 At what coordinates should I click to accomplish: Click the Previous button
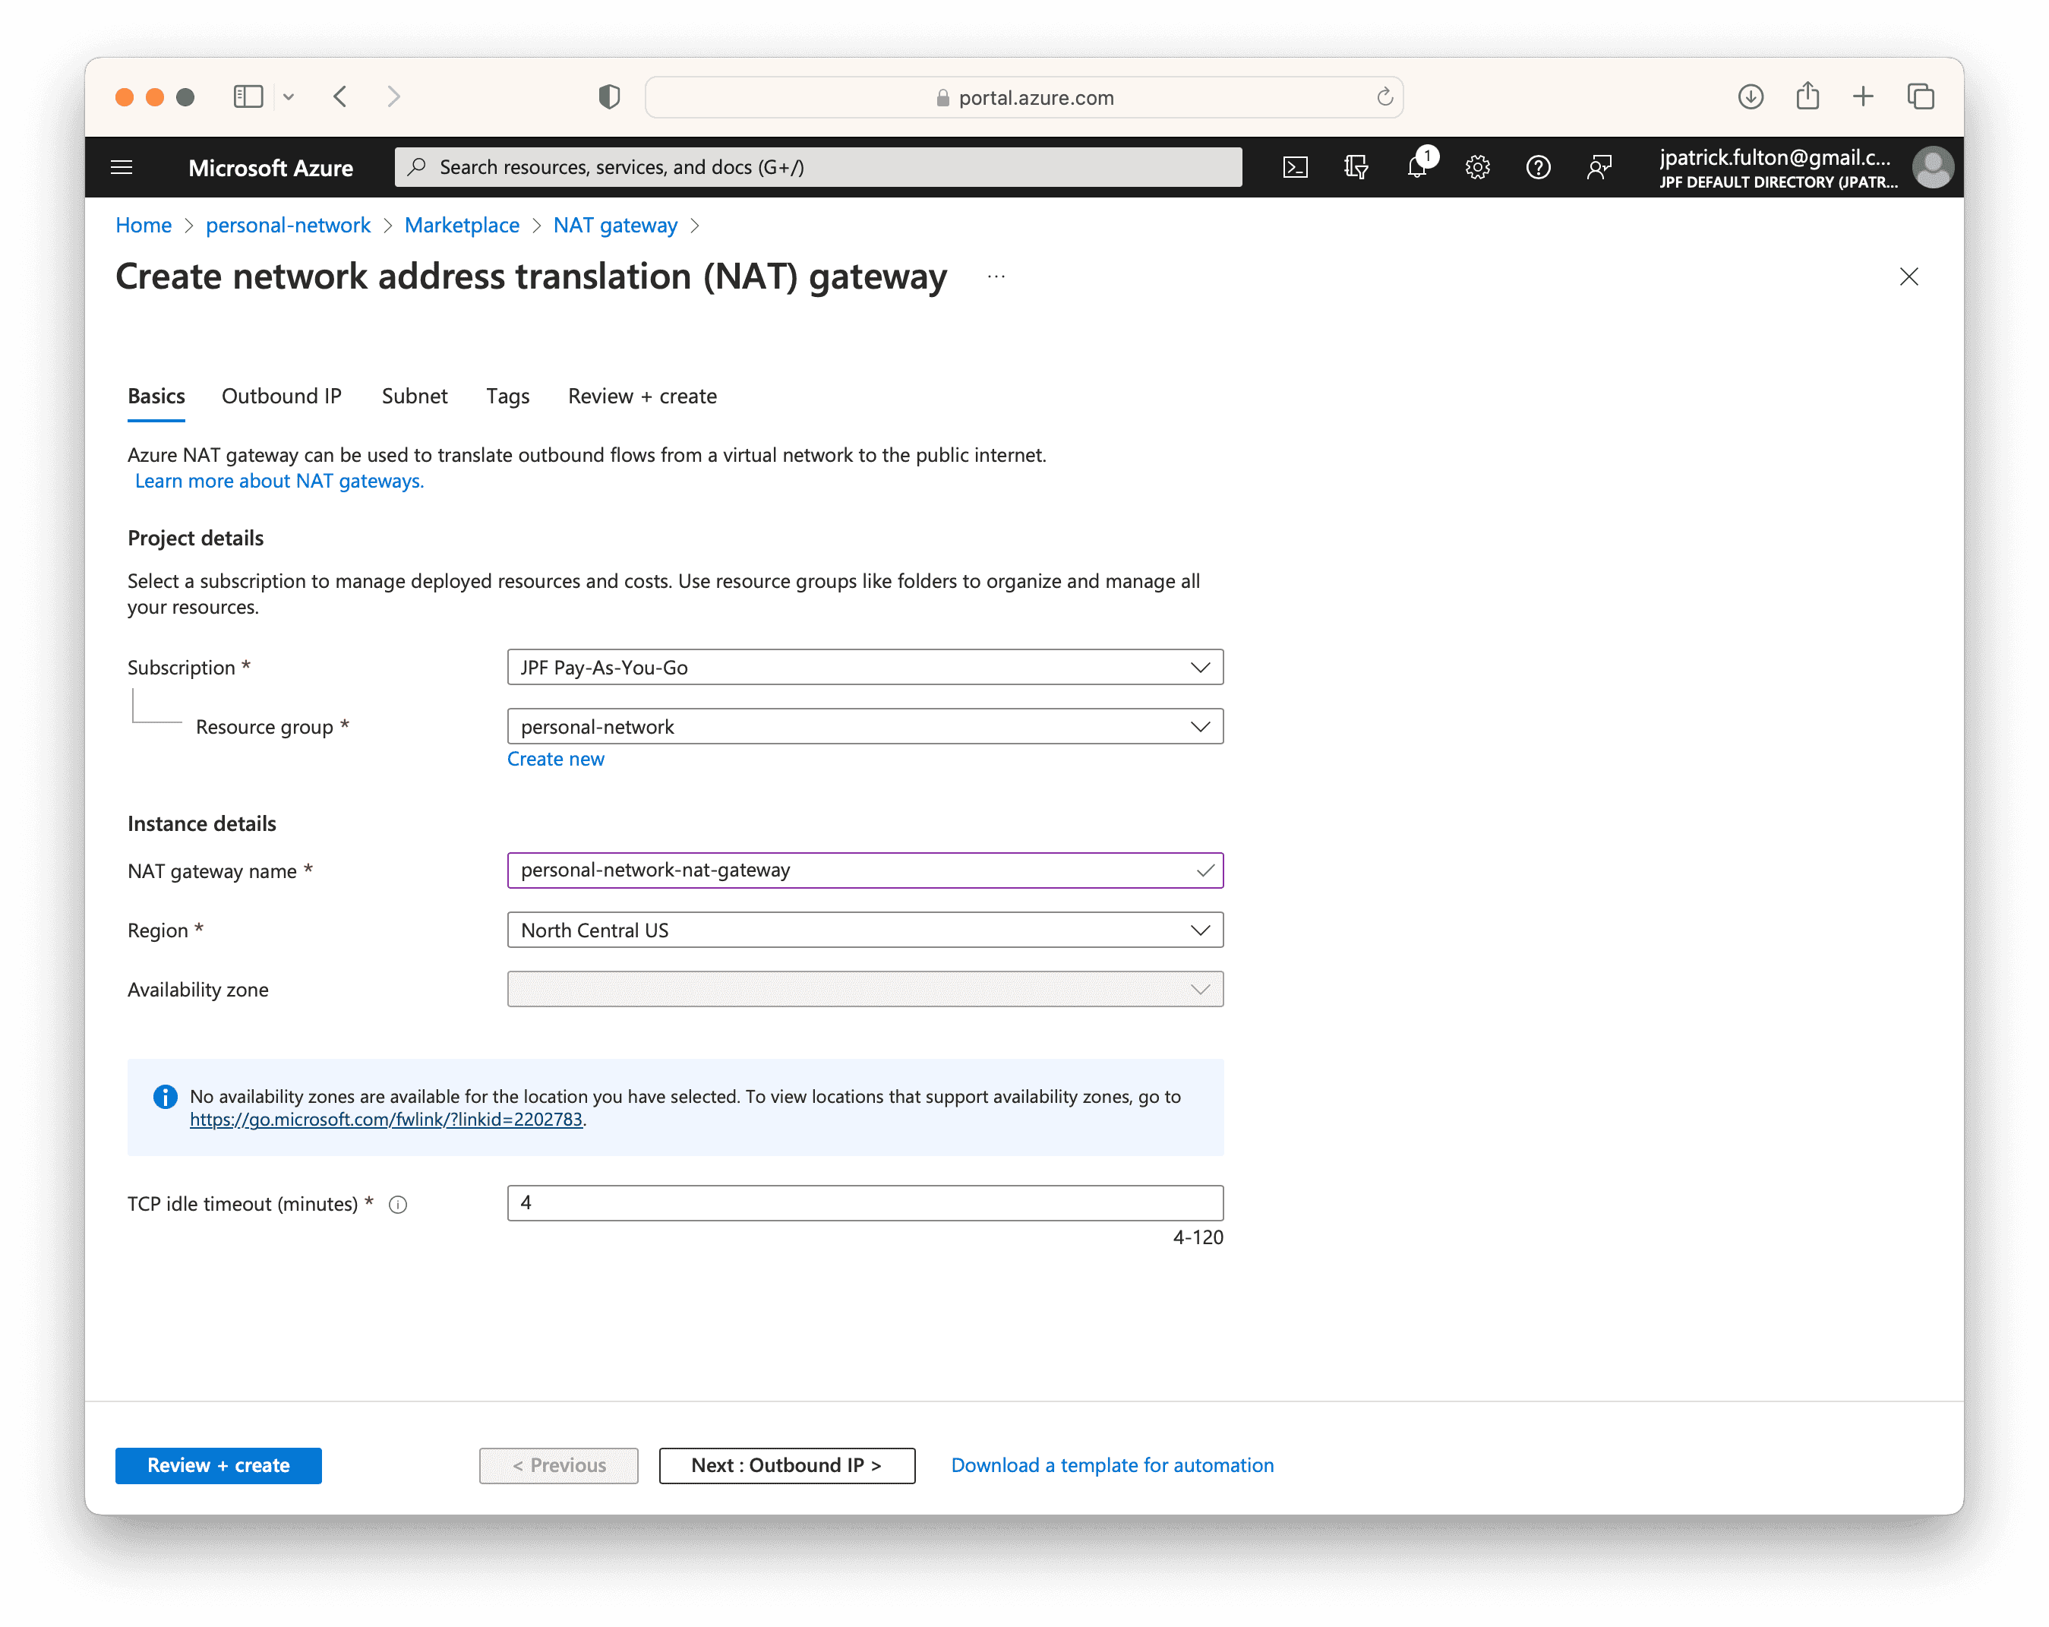559,1465
